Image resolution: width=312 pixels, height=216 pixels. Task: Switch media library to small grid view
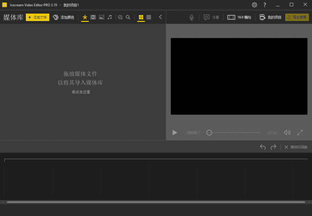click(149, 17)
